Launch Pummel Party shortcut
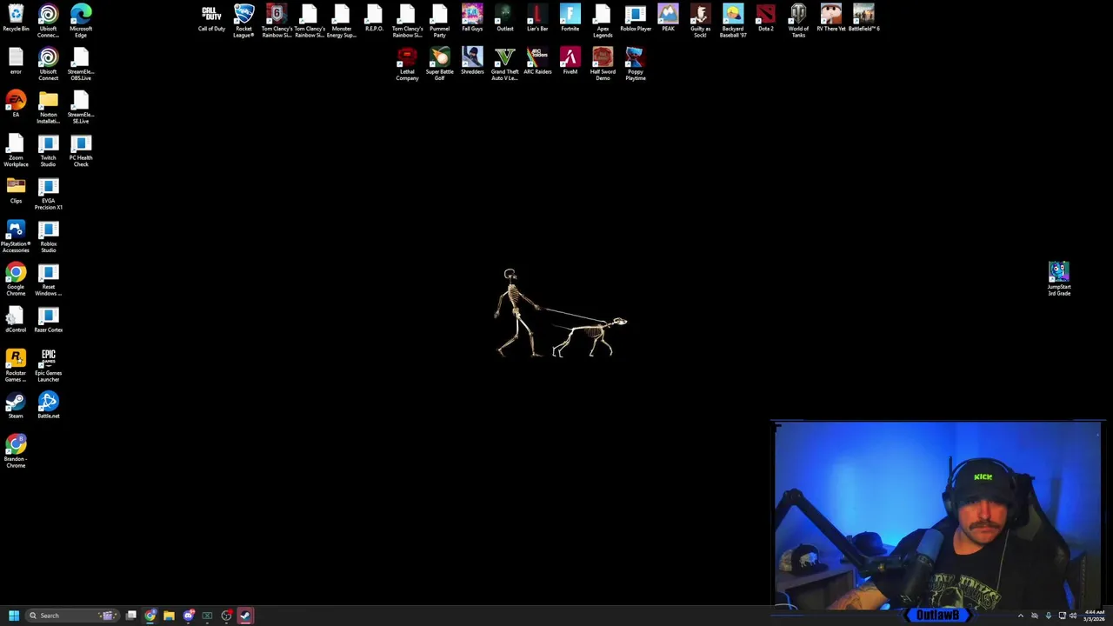This screenshot has width=1113, height=626. click(439, 21)
